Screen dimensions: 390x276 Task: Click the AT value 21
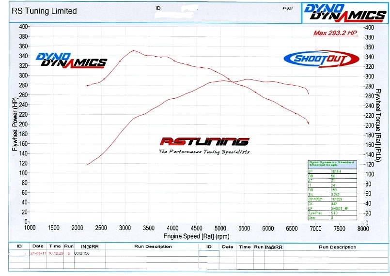click(333, 181)
